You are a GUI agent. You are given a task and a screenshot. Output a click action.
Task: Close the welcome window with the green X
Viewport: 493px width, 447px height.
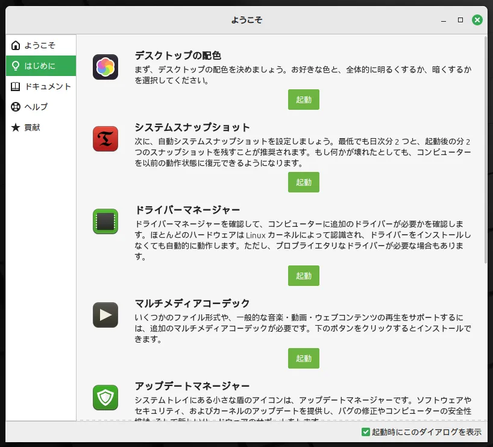(477, 20)
